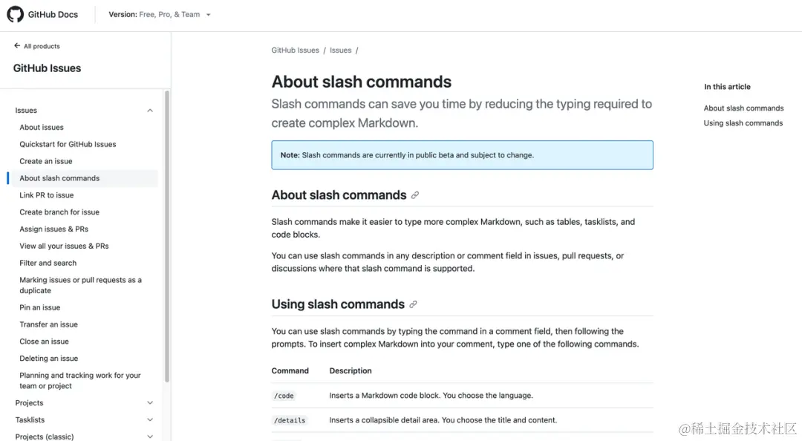
Task: Click the /code command cell
Action: click(x=284, y=396)
